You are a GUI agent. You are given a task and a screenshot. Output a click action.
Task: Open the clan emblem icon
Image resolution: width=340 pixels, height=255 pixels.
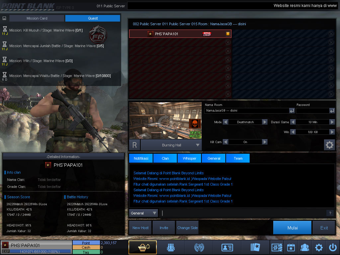pyautogui.click(x=199, y=247)
